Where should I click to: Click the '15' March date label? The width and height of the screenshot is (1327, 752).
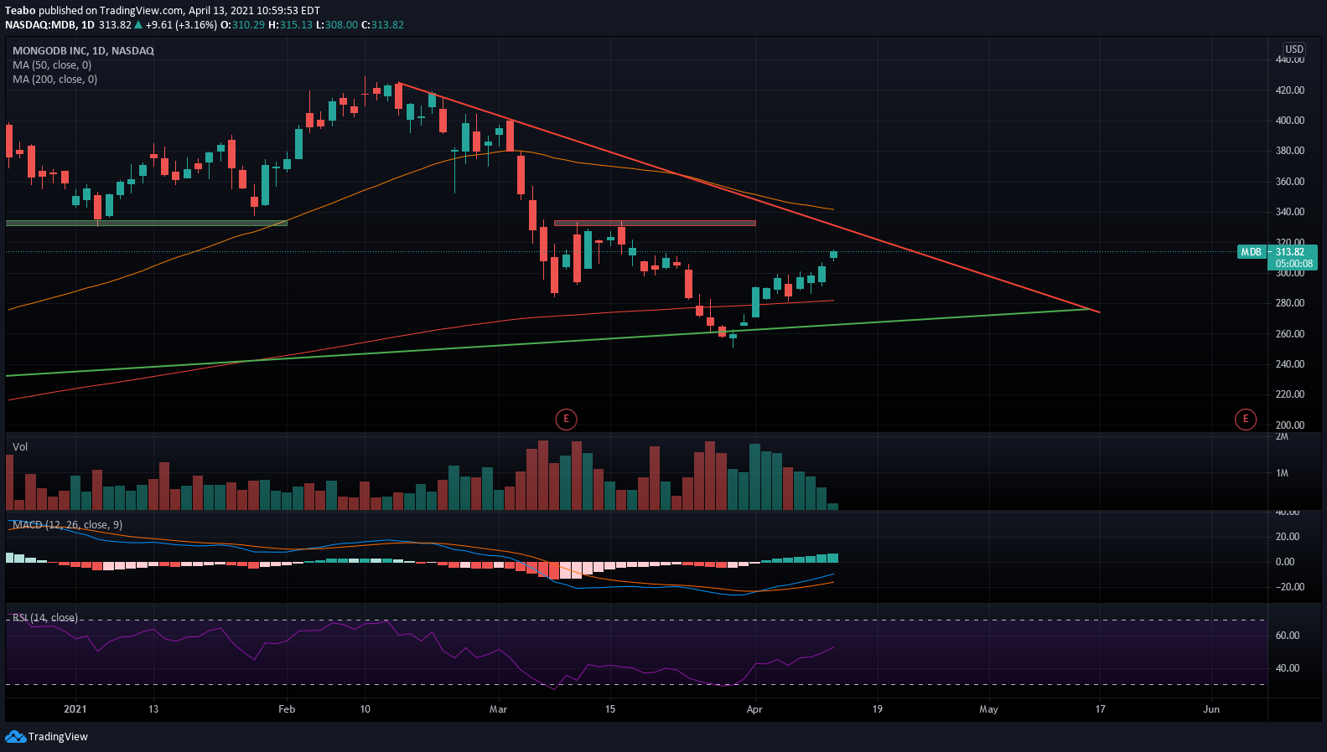tap(610, 709)
